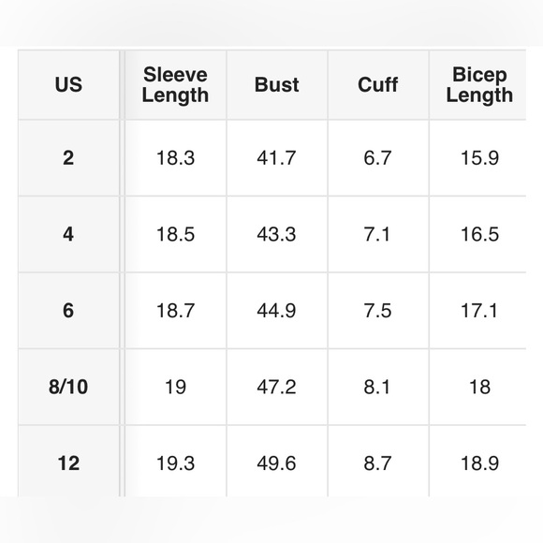Screen dimensions: 543x543
Task: Select bicep length value 16.5
Action: tap(479, 234)
